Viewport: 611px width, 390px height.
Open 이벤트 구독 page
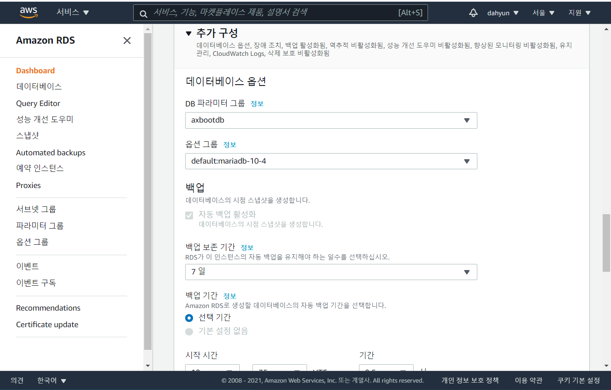click(36, 283)
